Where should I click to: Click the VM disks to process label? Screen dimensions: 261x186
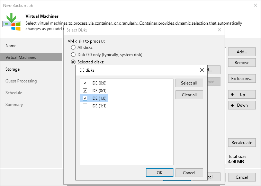tap(86, 41)
